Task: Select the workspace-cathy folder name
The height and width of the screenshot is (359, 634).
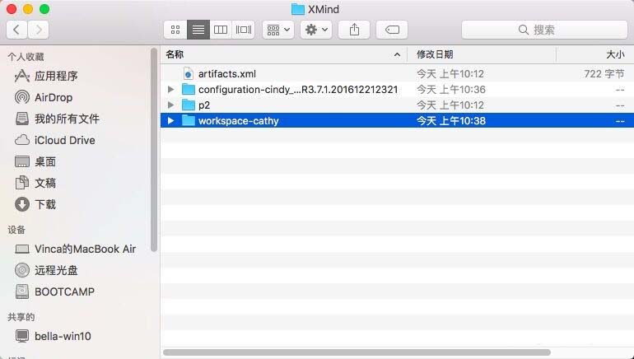Action: pyautogui.click(x=239, y=121)
